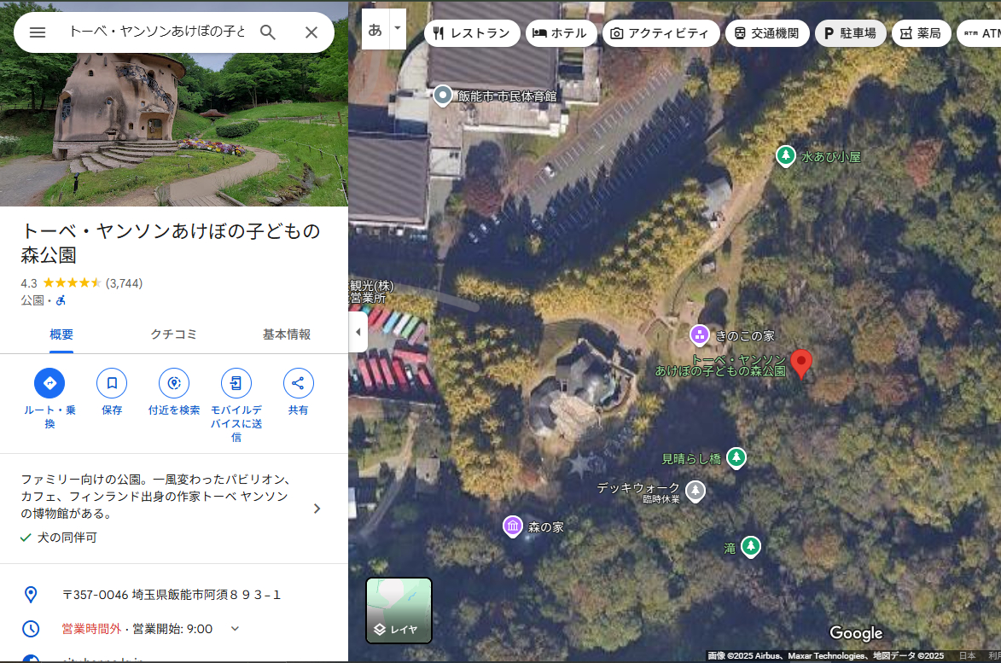Focus the search box text field
The width and height of the screenshot is (1001, 663).
pos(156,32)
